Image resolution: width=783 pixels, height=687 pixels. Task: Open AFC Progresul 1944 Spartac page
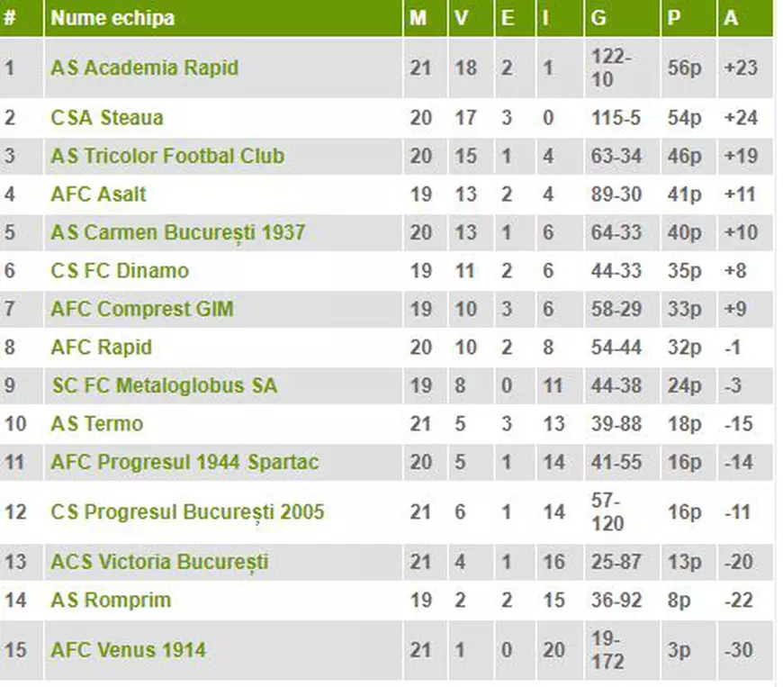tap(184, 462)
